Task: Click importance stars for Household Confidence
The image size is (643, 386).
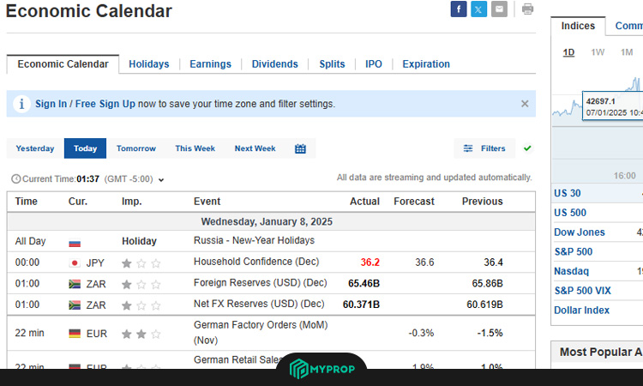Action: (x=141, y=263)
